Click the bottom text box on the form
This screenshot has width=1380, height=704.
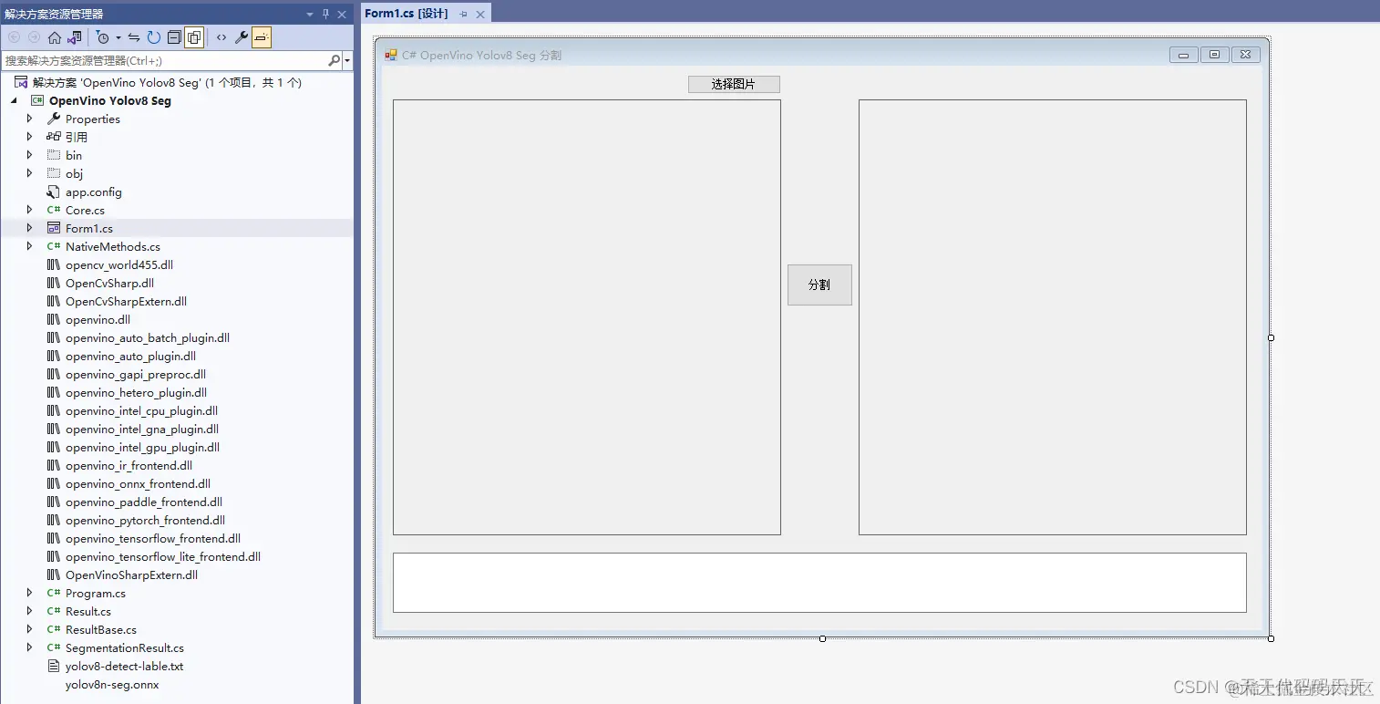(819, 583)
